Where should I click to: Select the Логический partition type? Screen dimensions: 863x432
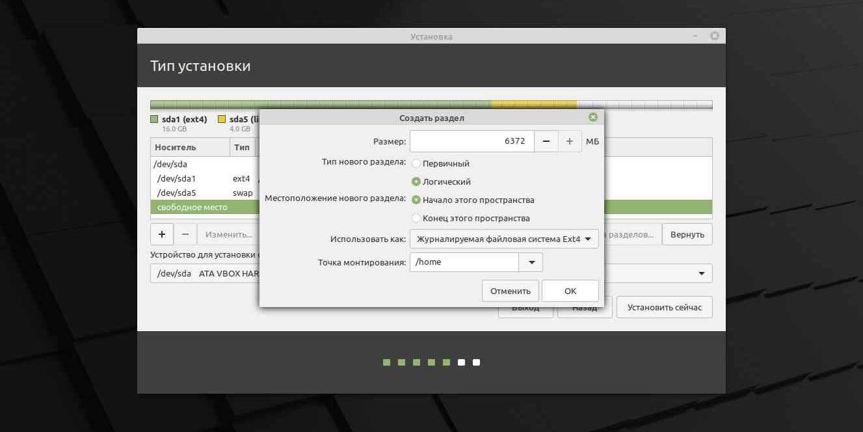[416, 182]
